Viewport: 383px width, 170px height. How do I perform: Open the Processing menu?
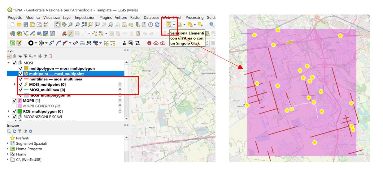(x=194, y=18)
